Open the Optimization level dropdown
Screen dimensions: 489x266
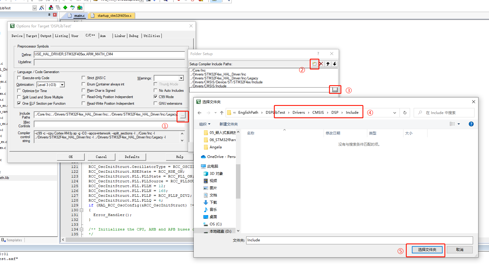click(x=62, y=85)
